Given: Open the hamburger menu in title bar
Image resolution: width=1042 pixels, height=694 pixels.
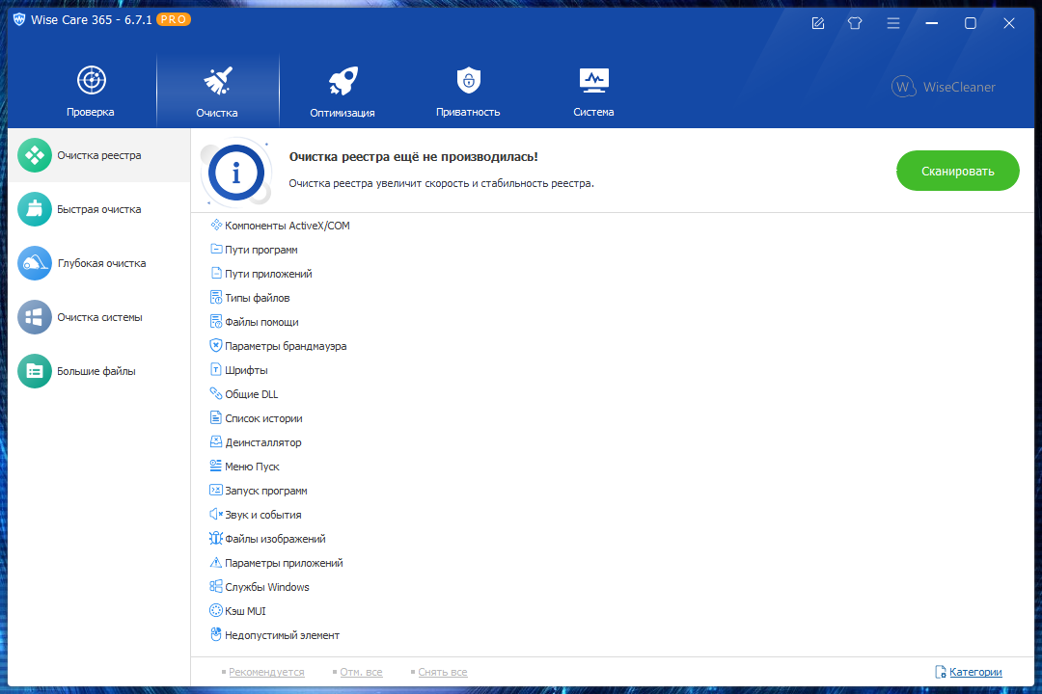Looking at the screenshot, I should coord(893,23).
